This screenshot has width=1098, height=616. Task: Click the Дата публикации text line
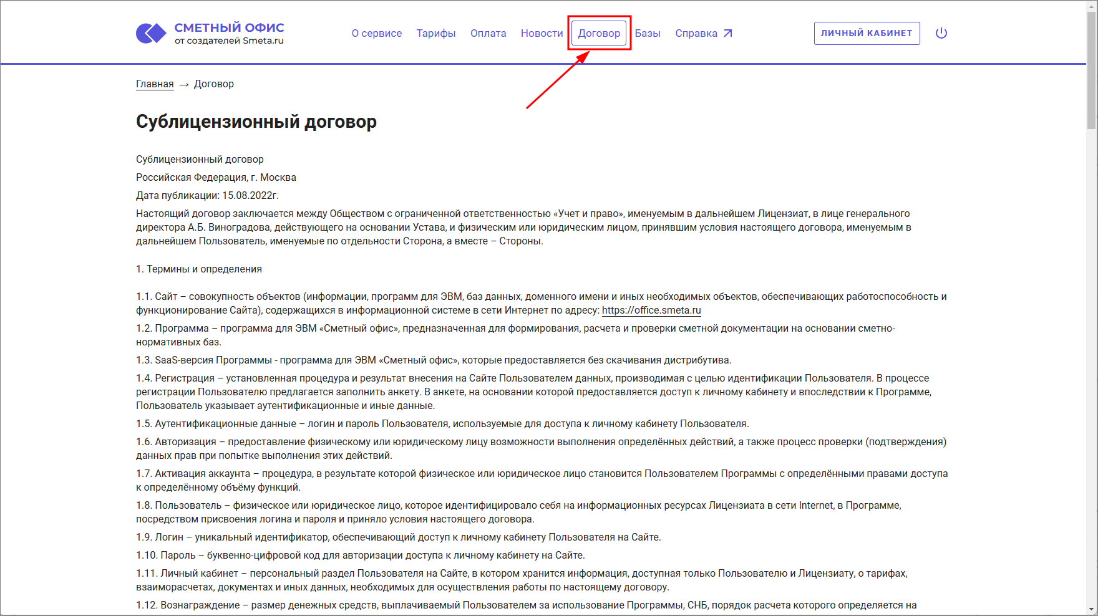pos(207,195)
